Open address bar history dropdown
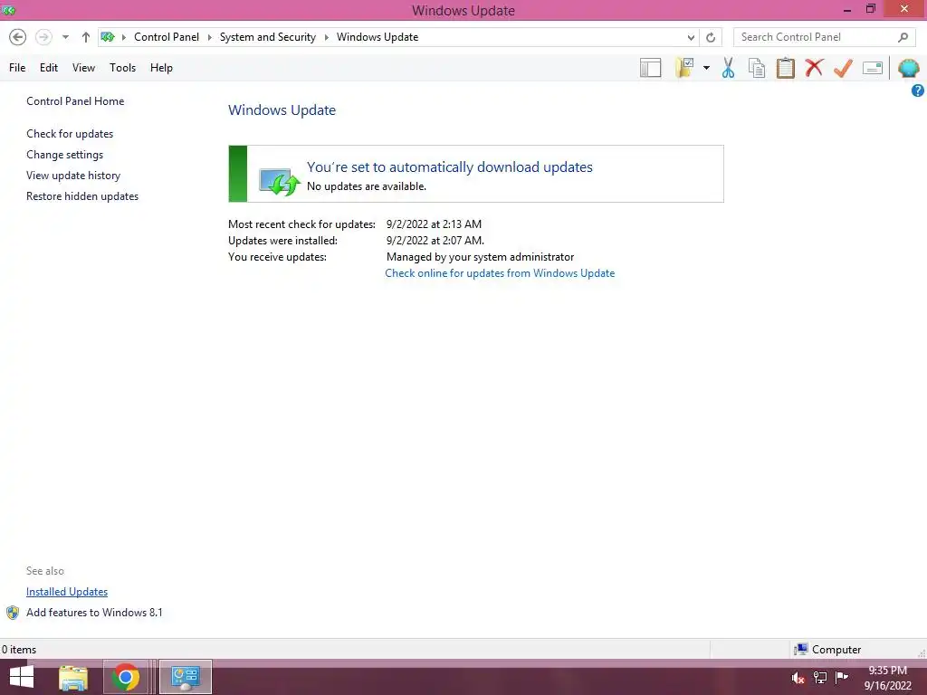 (x=691, y=37)
